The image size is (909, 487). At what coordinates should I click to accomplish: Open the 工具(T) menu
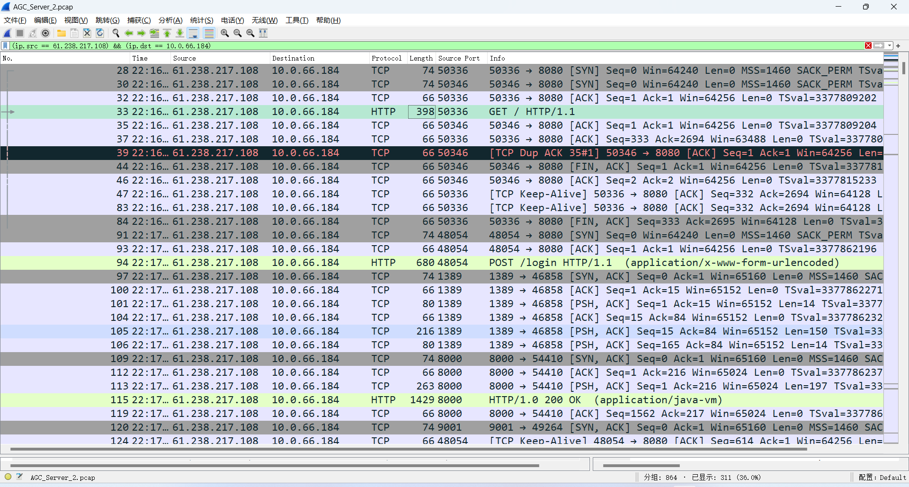297,20
